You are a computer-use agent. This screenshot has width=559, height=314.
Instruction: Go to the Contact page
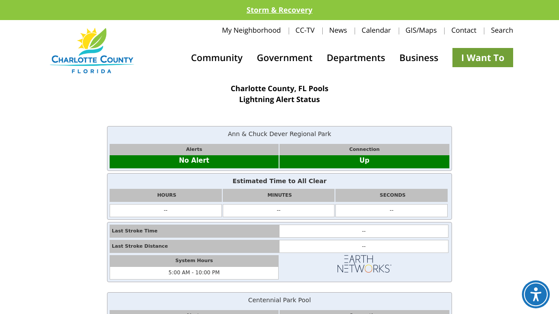(464, 30)
